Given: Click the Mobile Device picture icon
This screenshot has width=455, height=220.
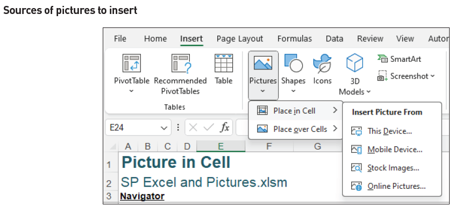Looking at the screenshot, I should coord(357,150).
